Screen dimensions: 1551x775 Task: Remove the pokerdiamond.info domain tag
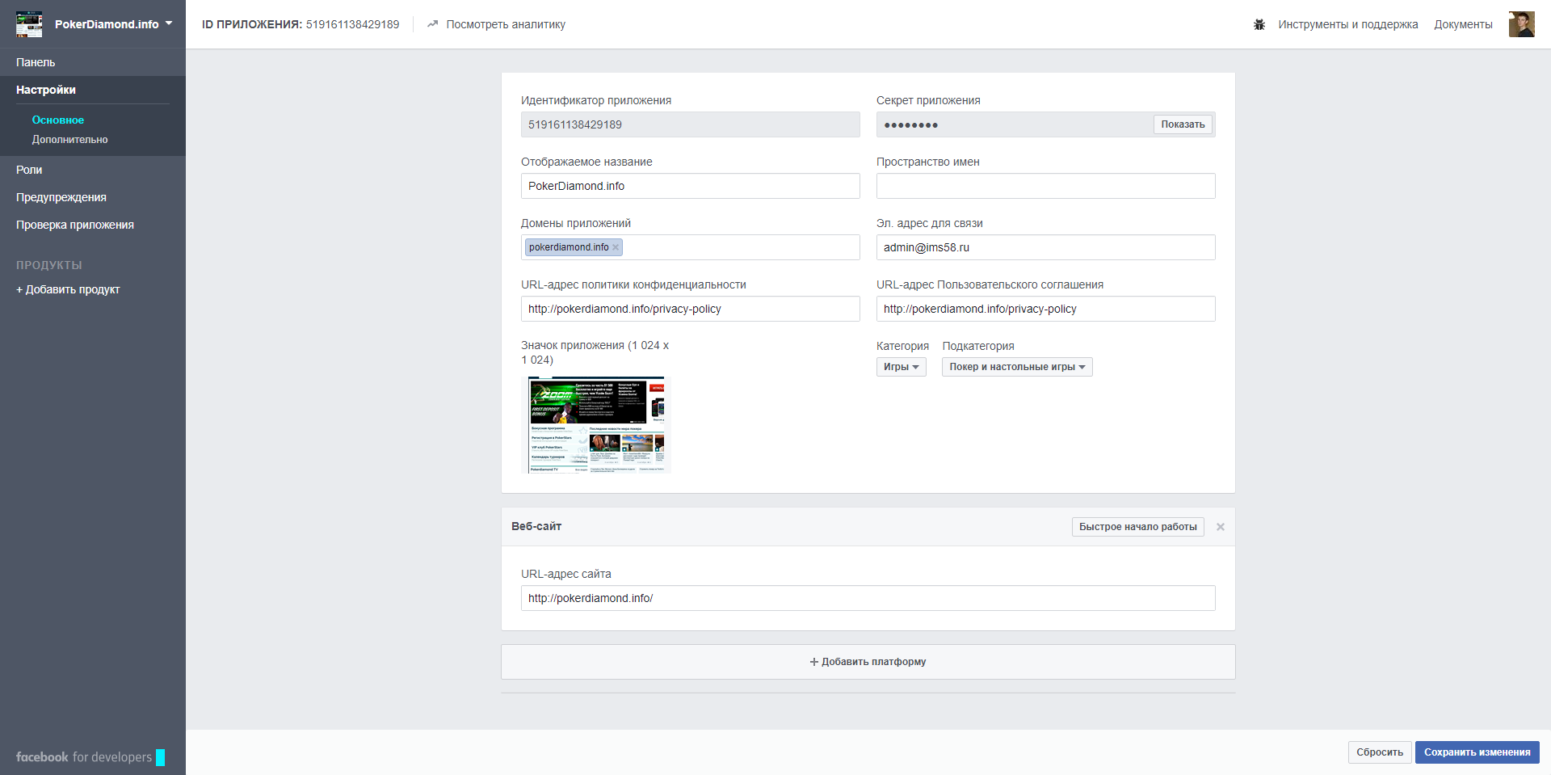pos(616,247)
